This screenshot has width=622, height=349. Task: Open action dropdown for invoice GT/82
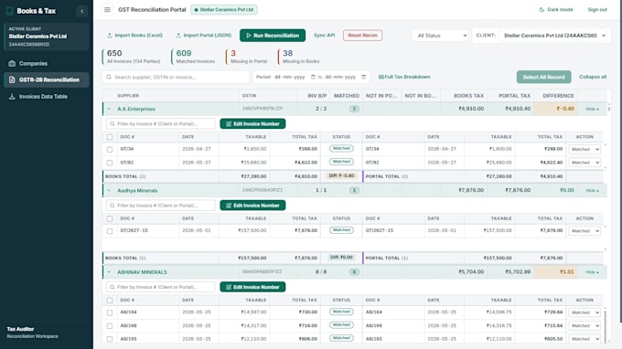tap(584, 163)
